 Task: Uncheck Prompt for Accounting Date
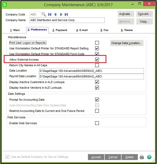click(97, 100)
